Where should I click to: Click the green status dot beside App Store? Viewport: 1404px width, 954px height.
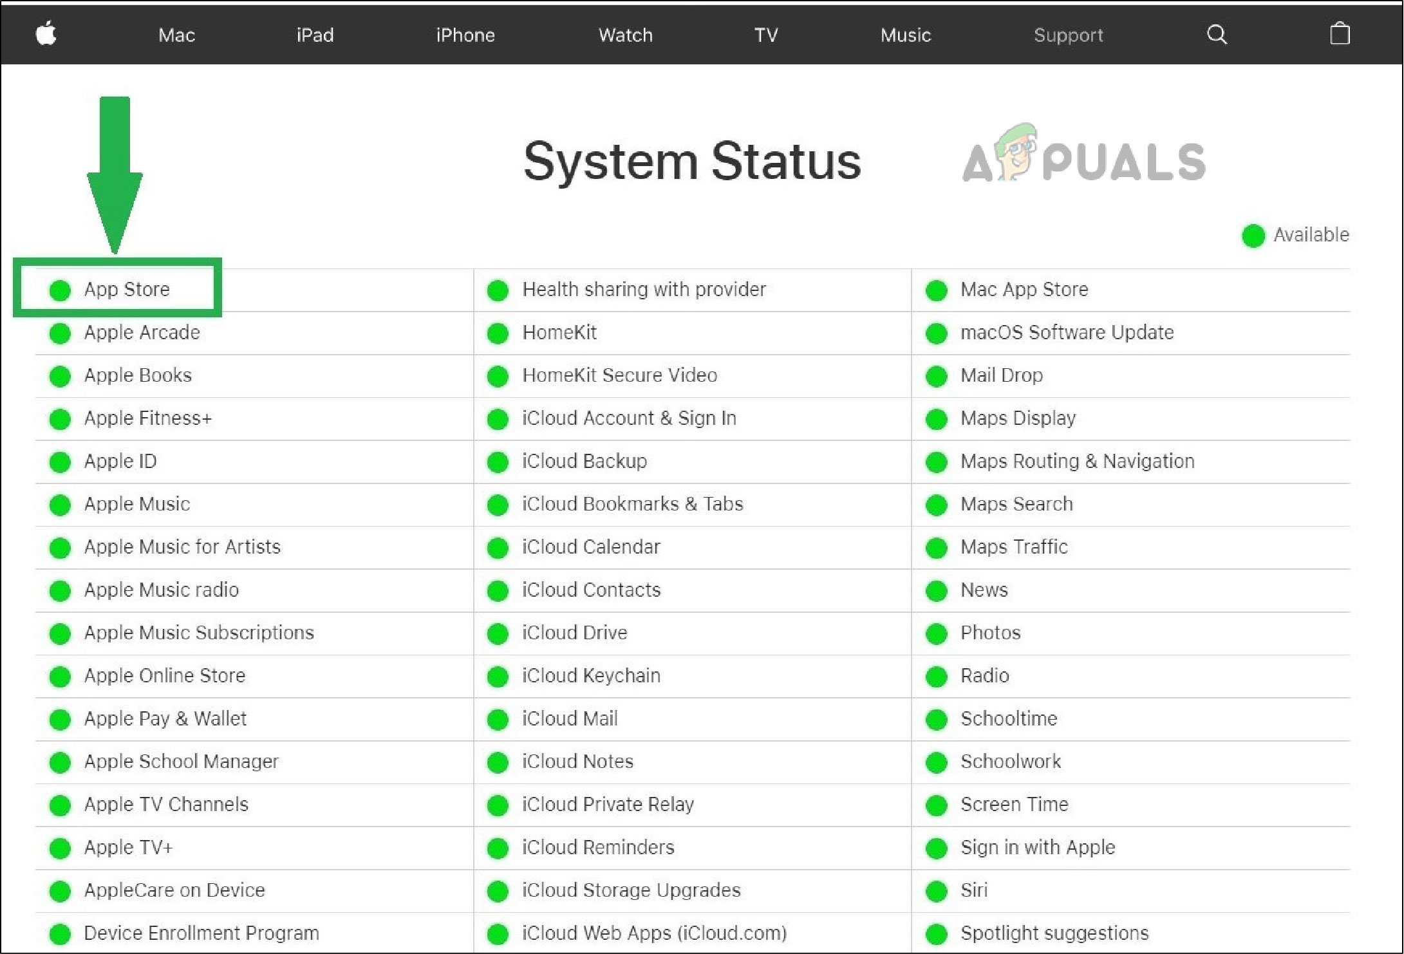click(59, 290)
